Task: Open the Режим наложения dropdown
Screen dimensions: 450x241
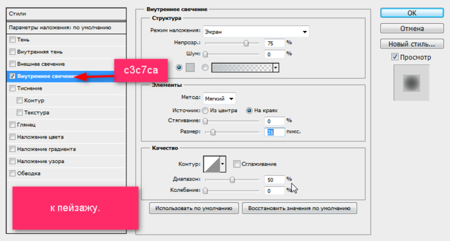Action: click(256, 32)
